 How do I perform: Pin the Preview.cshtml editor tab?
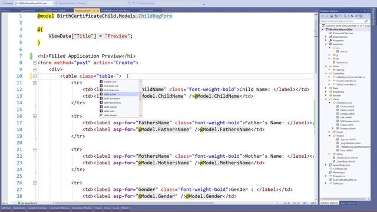click(94, 11)
